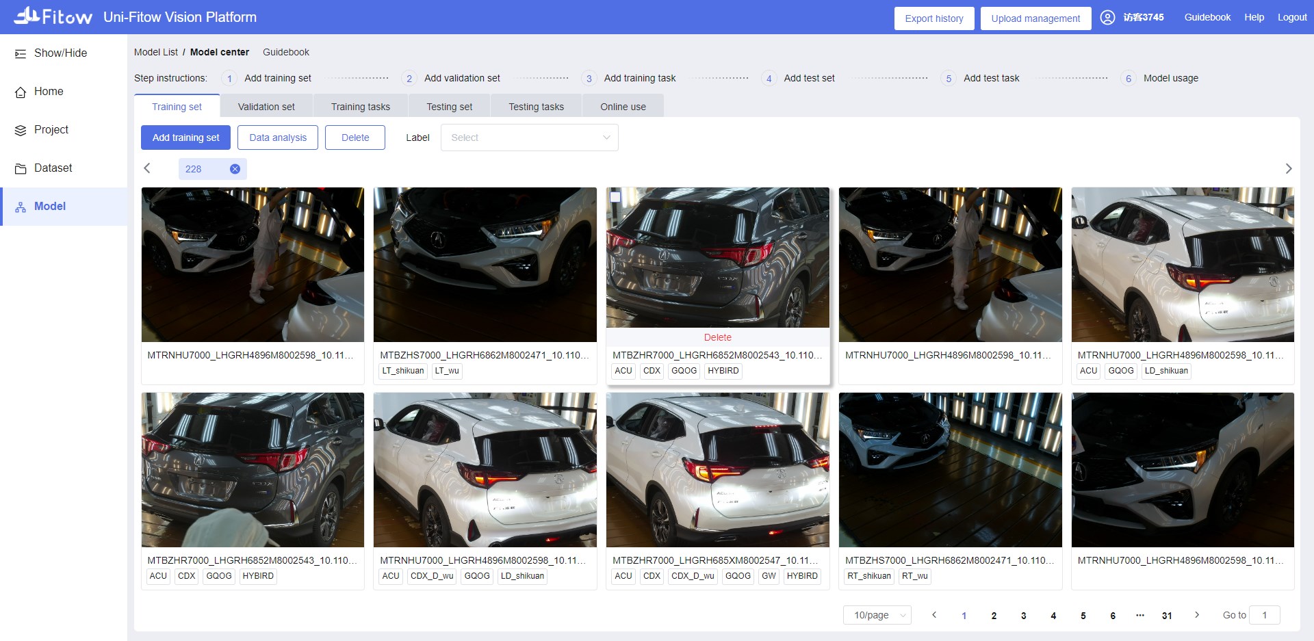Click Model center breadcrumb text
The height and width of the screenshot is (641, 1314).
tap(220, 52)
